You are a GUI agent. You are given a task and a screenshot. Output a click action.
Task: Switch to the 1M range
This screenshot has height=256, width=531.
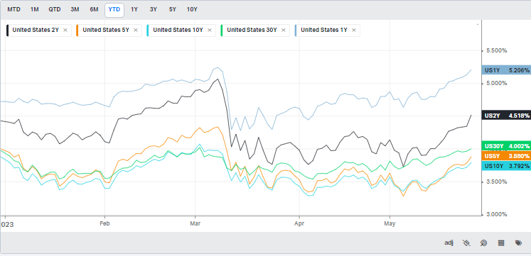pos(35,9)
